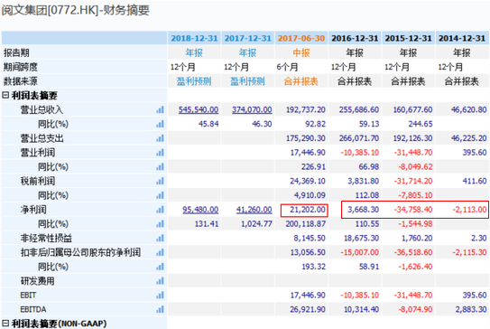
Task: Open forecast revenue 374,070.00 link
Action: [252, 110]
